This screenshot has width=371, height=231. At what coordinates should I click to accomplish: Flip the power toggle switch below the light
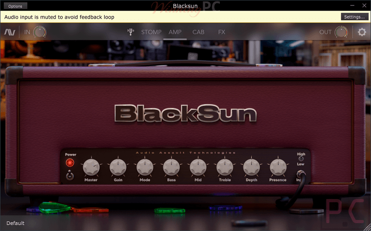pos(70,175)
